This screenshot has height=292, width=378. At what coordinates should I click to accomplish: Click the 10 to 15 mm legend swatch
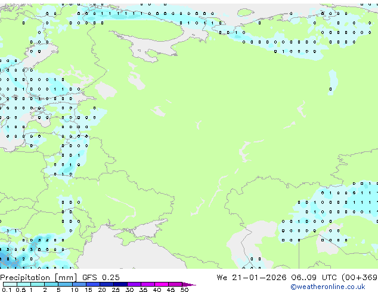[x=79, y=284]
